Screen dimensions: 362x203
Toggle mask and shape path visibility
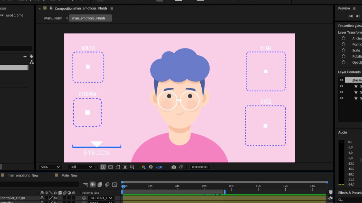coord(118,167)
